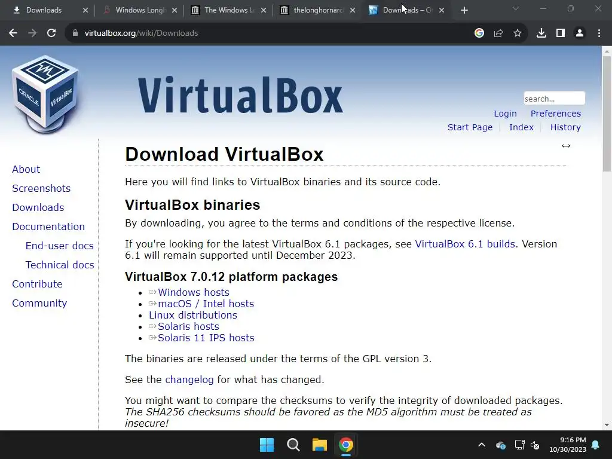The height and width of the screenshot is (459, 612).
Task: Open the Chrome downloads tray icon
Action: [541, 33]
